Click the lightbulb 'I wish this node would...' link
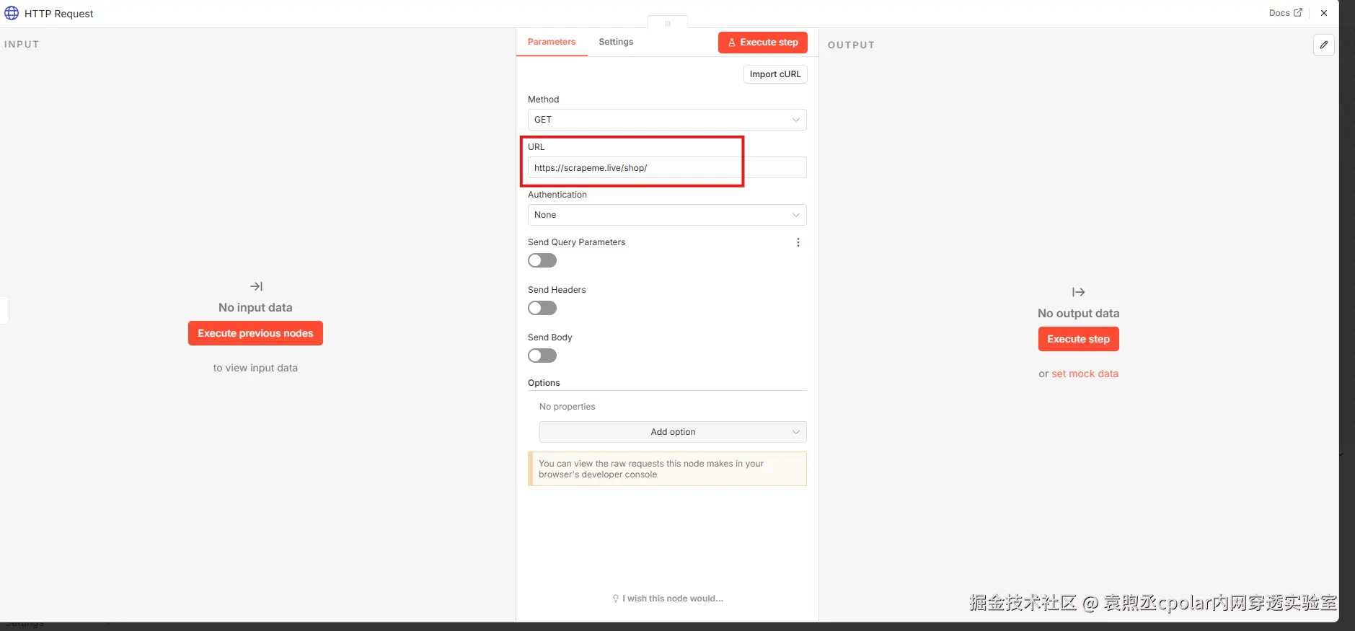Viewport: 1355px width, 631px height. pos(668,599)
